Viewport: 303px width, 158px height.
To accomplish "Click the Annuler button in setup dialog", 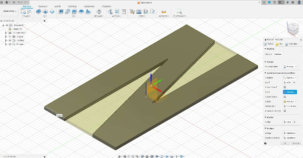I will (x=296, y=143).
